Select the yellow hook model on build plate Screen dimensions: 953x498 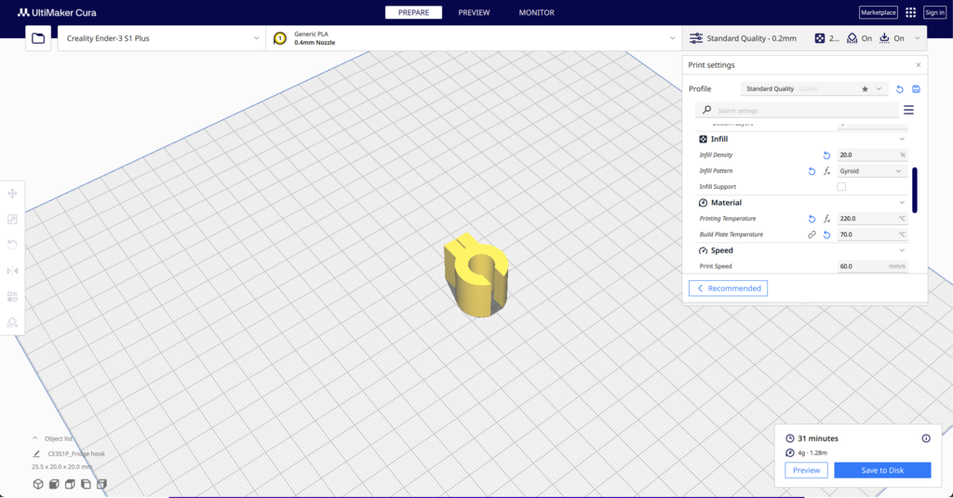click(x=475, y=275)
